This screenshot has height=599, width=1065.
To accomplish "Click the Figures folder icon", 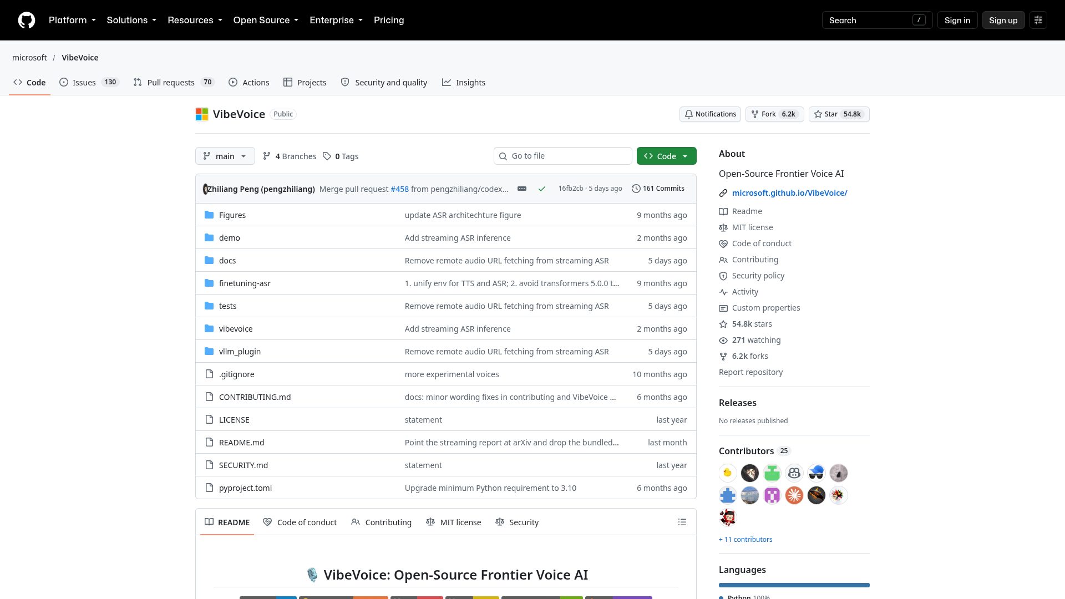I will point(209,215).
